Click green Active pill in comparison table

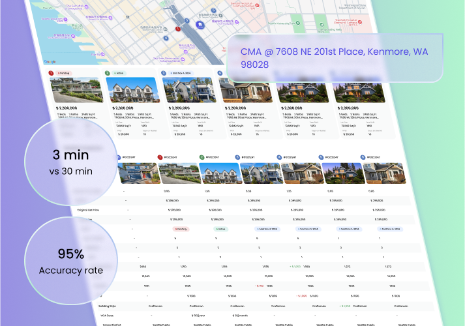(x=221, y=229)
